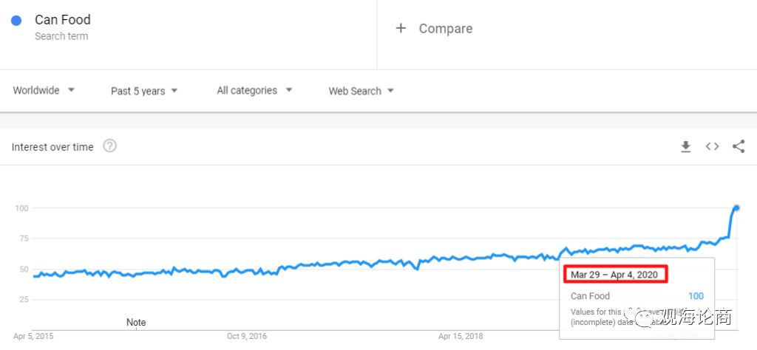The width and height of the screenshot is (757, 350).
Task: Click the Interest over time heading
Action: pyautogui.click(x=52, y=147)
